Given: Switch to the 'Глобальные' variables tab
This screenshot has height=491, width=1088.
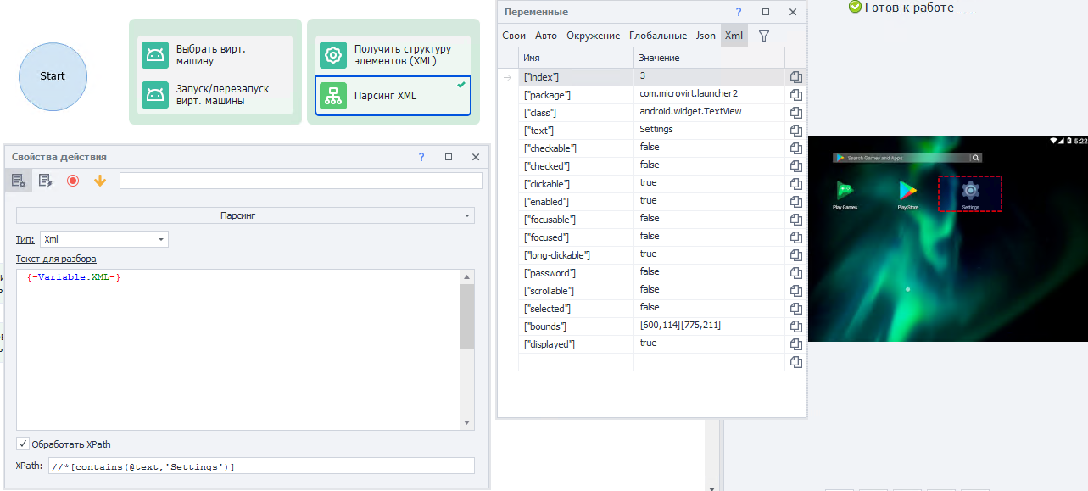Looking at the screenshot, I should tap(658, 36).
